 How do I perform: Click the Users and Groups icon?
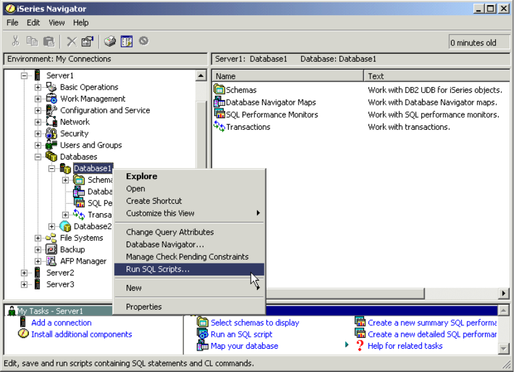[51, 144]
